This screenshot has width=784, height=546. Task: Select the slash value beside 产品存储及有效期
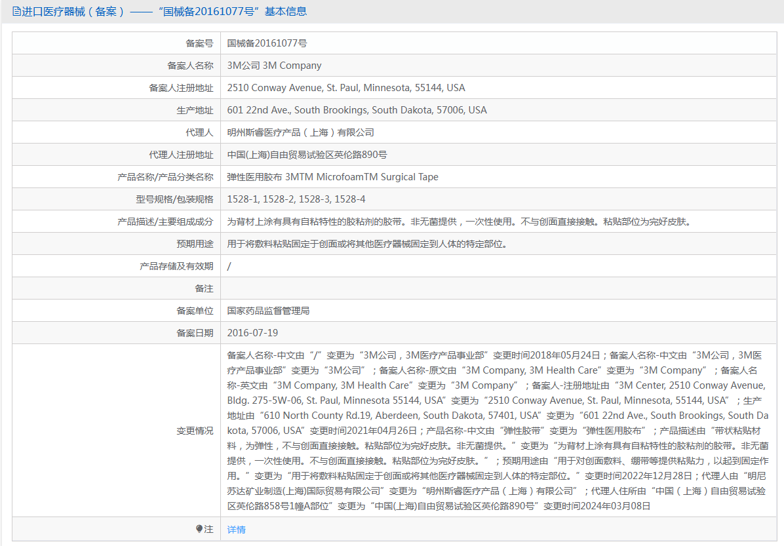click(x=229, y=267)
